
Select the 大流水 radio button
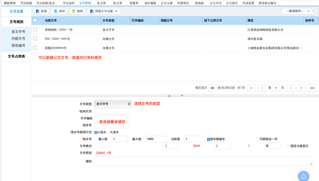(108, 132)
